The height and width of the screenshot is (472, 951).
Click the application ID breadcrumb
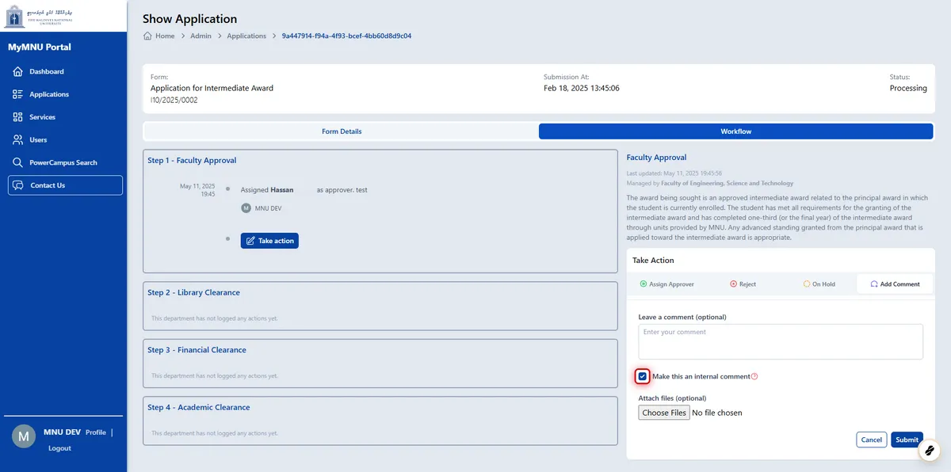[346, 36]
